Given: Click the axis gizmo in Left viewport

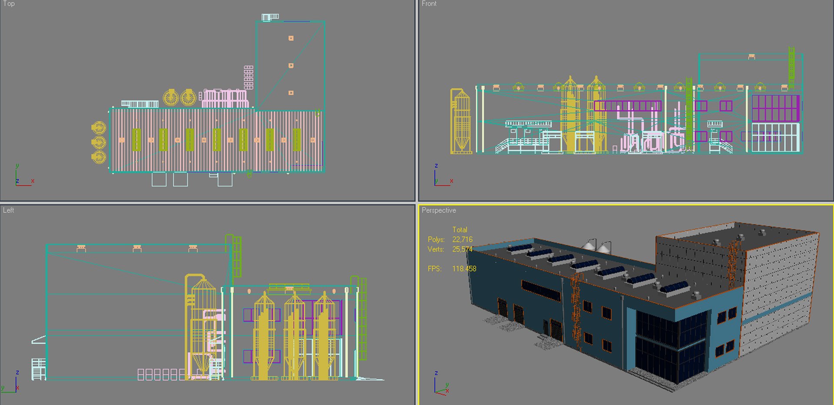Looking at the screenshot, I should 10,382.
